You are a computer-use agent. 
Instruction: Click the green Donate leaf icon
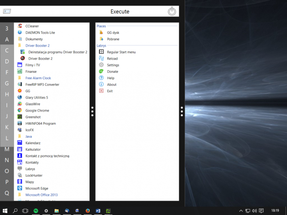click(101, 72)
